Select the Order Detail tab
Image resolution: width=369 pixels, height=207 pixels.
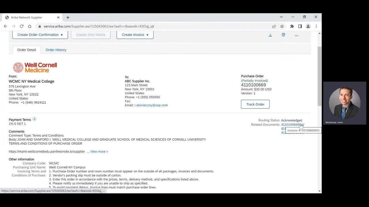click(x=27, y=50)
